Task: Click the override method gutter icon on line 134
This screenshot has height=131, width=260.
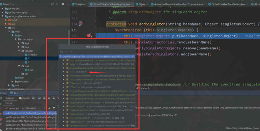Action: click(81, 23)
